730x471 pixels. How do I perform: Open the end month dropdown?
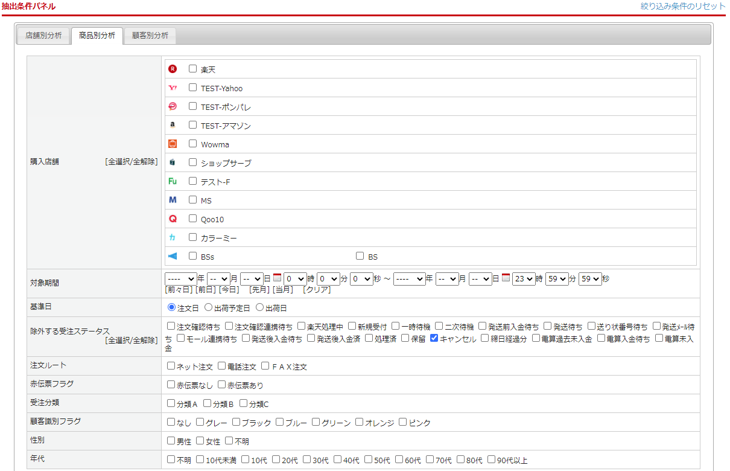click(x=447, y=279)
